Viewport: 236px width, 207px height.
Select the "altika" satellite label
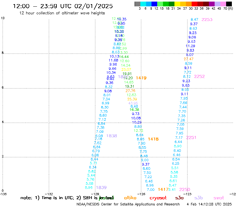(x=130, y=198)
